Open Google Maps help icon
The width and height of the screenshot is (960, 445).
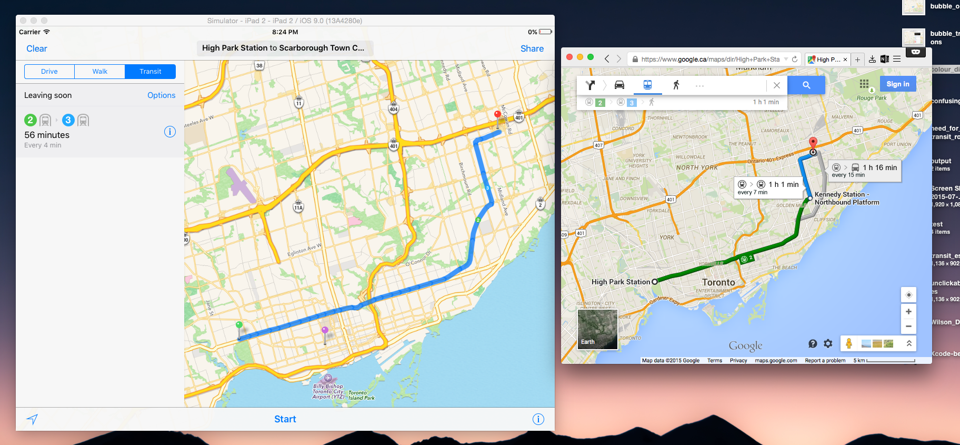pyautogui.click(x=813, y=343)
